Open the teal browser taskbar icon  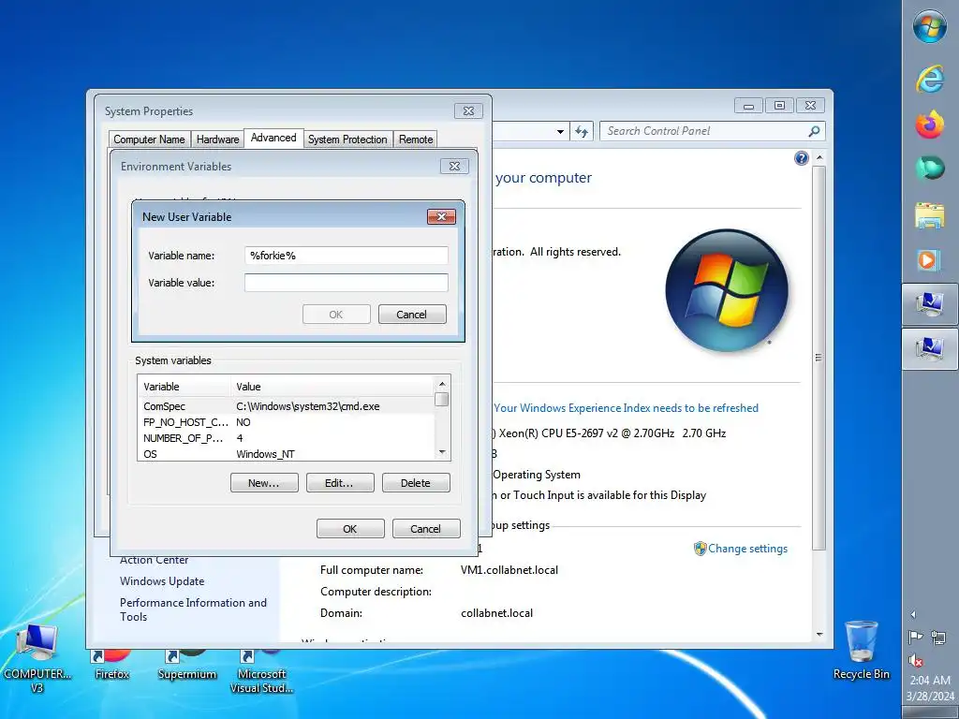point(930,168)
